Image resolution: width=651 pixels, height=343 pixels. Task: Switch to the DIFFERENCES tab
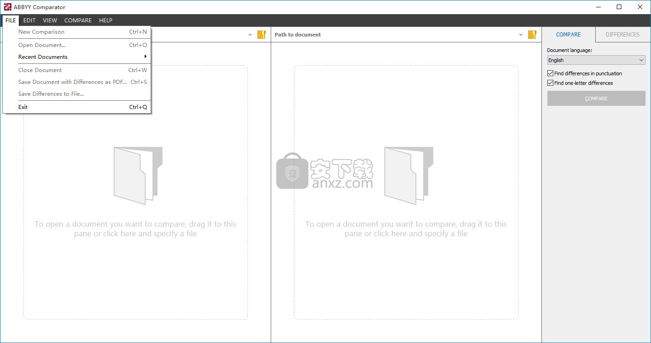click(x=622, y=35)
